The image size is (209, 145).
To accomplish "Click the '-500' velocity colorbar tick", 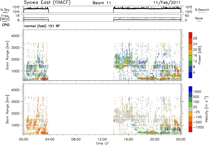I will pos(197,122).
